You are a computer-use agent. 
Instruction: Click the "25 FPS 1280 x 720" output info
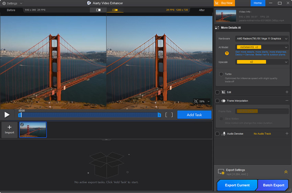point(177,10)
